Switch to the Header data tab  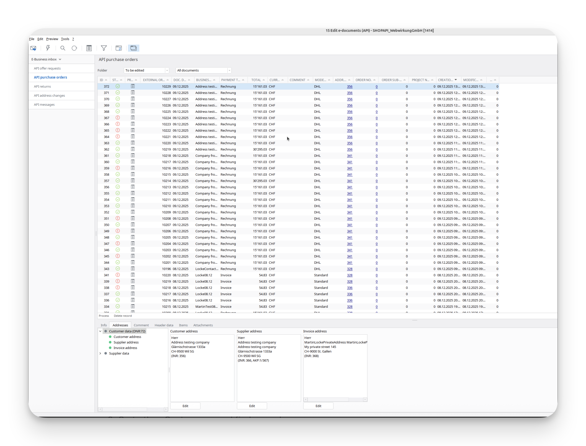tap(164, 325)
